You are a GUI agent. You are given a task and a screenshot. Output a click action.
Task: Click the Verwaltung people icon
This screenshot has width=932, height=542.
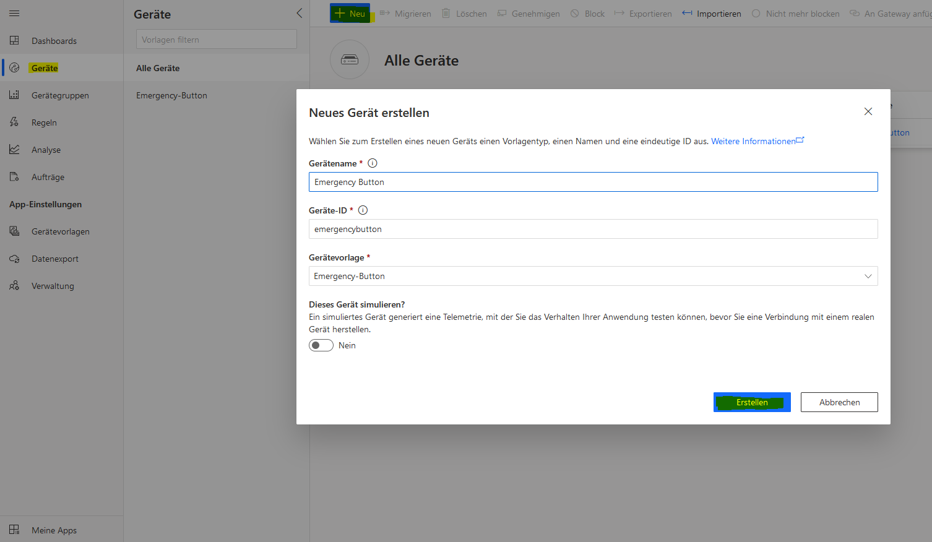pos(14,285)
